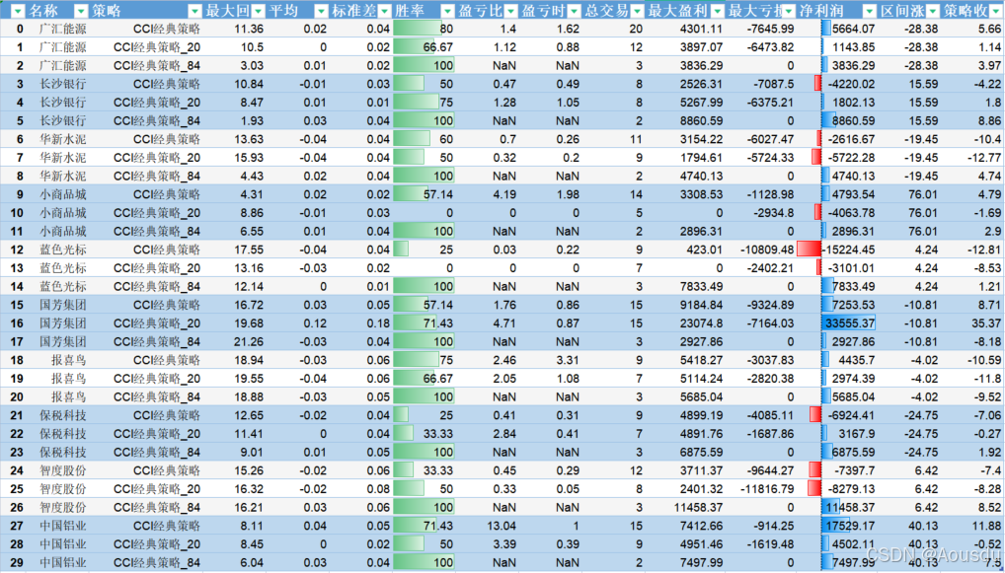Open the 策略 column filter dropdown

point(195,10)
